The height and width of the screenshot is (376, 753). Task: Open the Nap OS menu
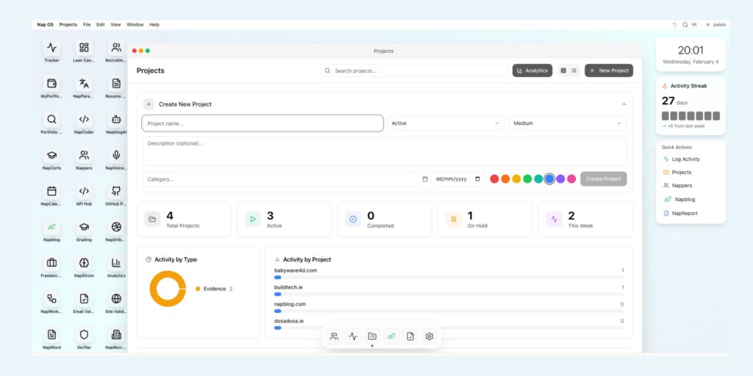45,24
